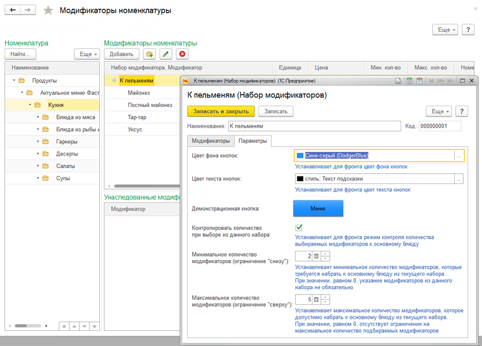This screenshot has width=482, height=346.
Task: Open the calculator icon in dialog titlebar
Action: 409,81
